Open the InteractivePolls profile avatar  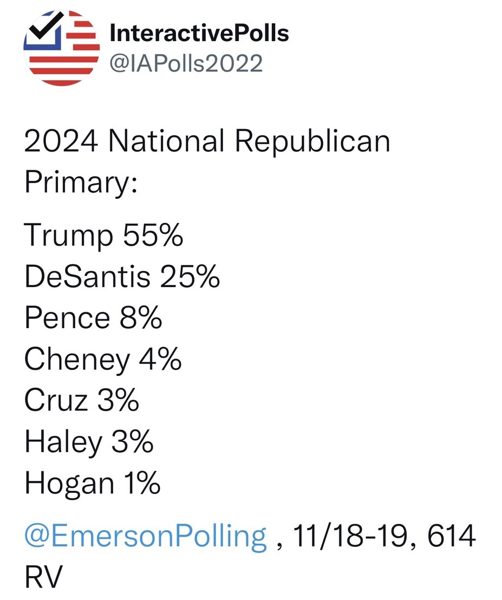[x=62, y=48]
